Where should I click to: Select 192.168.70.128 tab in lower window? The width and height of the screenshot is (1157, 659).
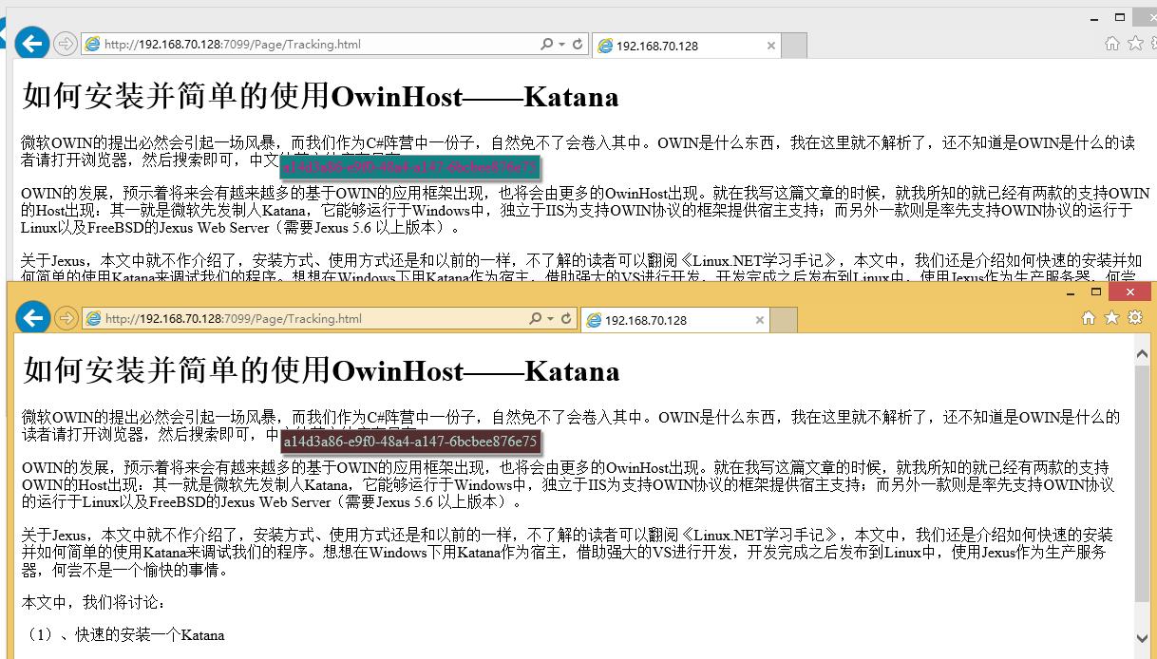point(673,320)
